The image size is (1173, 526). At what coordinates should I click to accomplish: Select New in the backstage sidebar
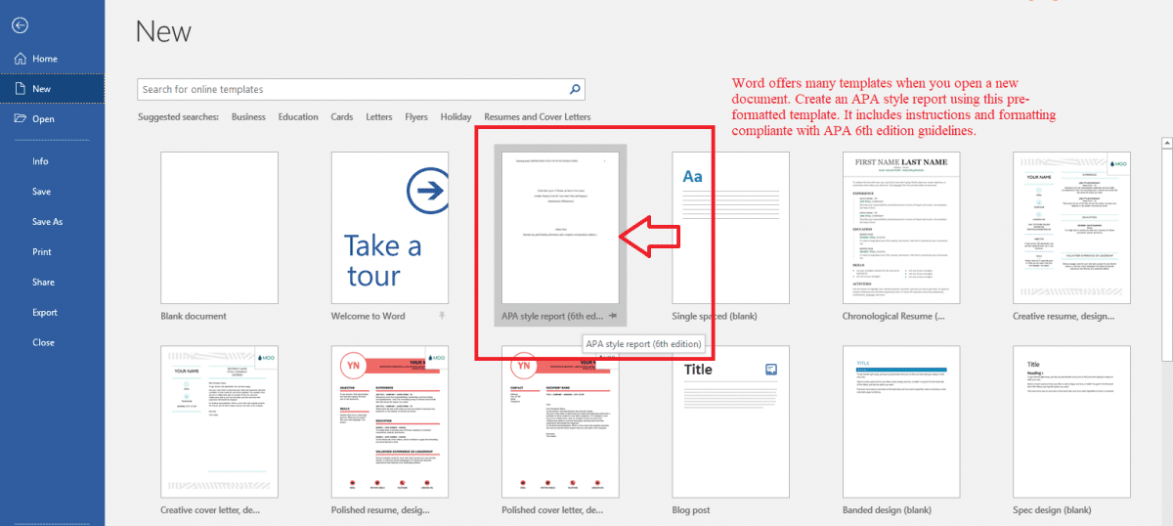pyautogui.click(x=52, y=89)
